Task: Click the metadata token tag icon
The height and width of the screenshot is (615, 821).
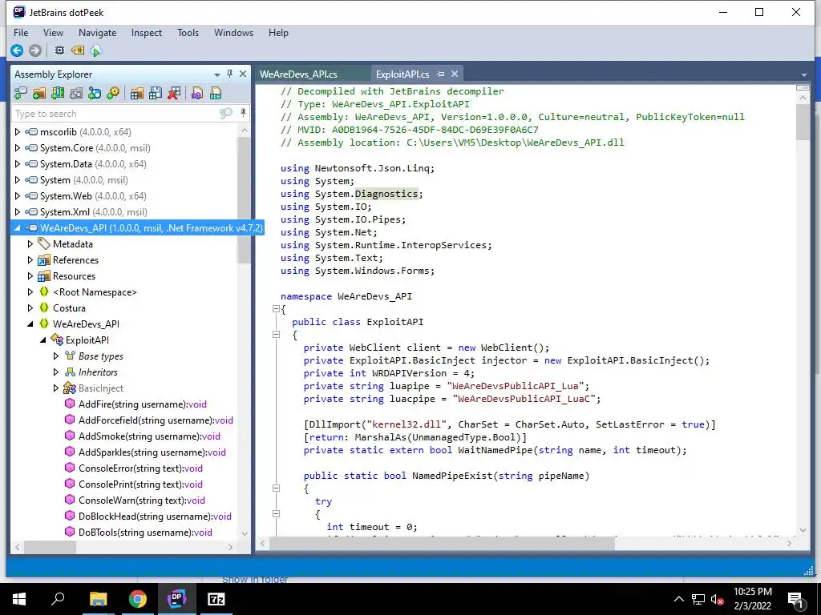Action: pyautogui.click(x=78, y=50)
